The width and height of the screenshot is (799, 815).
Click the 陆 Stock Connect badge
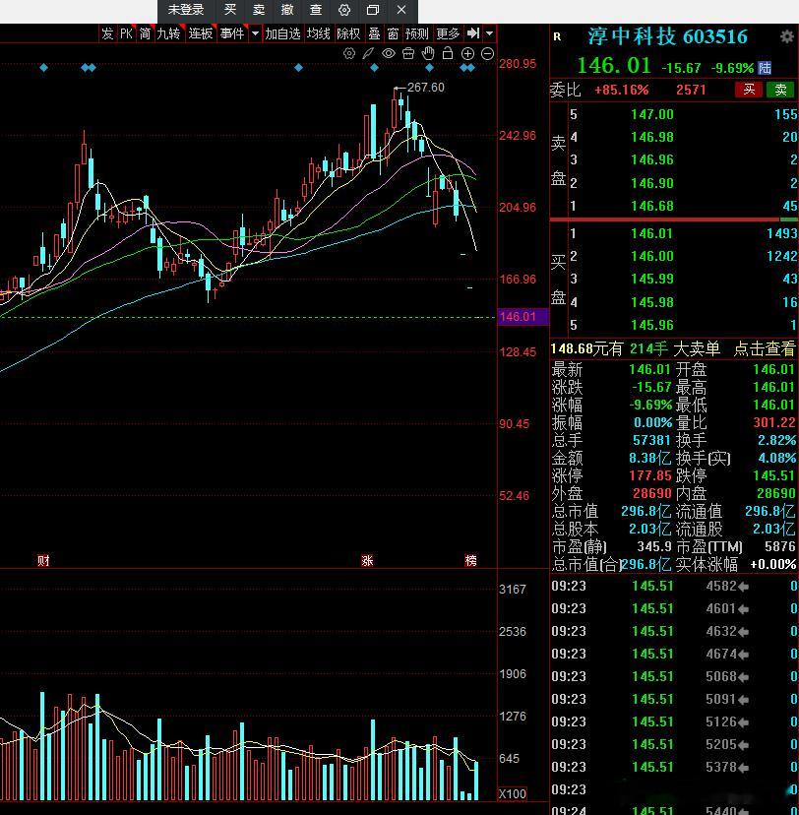765,68
